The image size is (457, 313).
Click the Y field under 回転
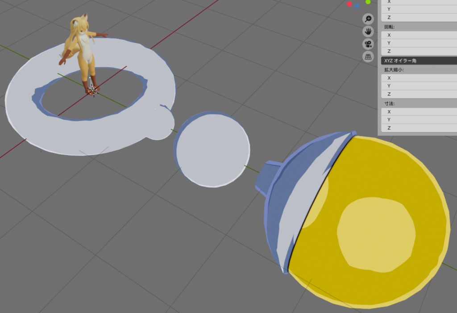click(x=419, y=43)
